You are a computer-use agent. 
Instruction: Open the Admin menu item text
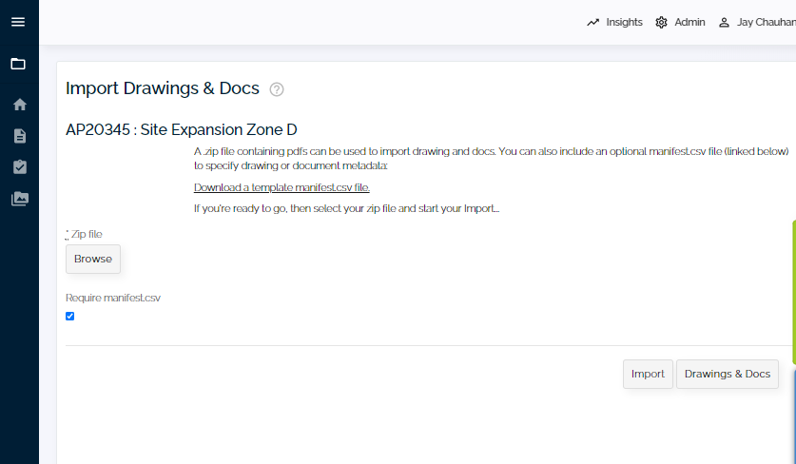[689, 22]
